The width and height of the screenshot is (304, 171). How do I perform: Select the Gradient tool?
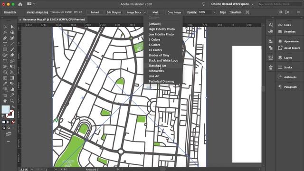12,78
